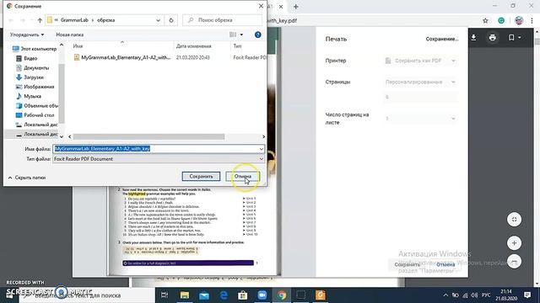The width and height of the screenshot is (540, 303).
Task: Open the orange app on the taskbar
Action: 321,295
